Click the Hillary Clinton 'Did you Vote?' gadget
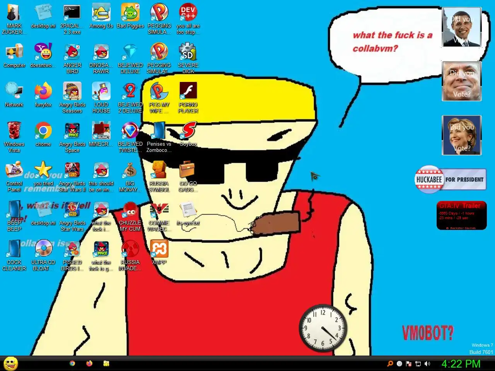This screenshot has height=371, width=495. click(462, 135)
